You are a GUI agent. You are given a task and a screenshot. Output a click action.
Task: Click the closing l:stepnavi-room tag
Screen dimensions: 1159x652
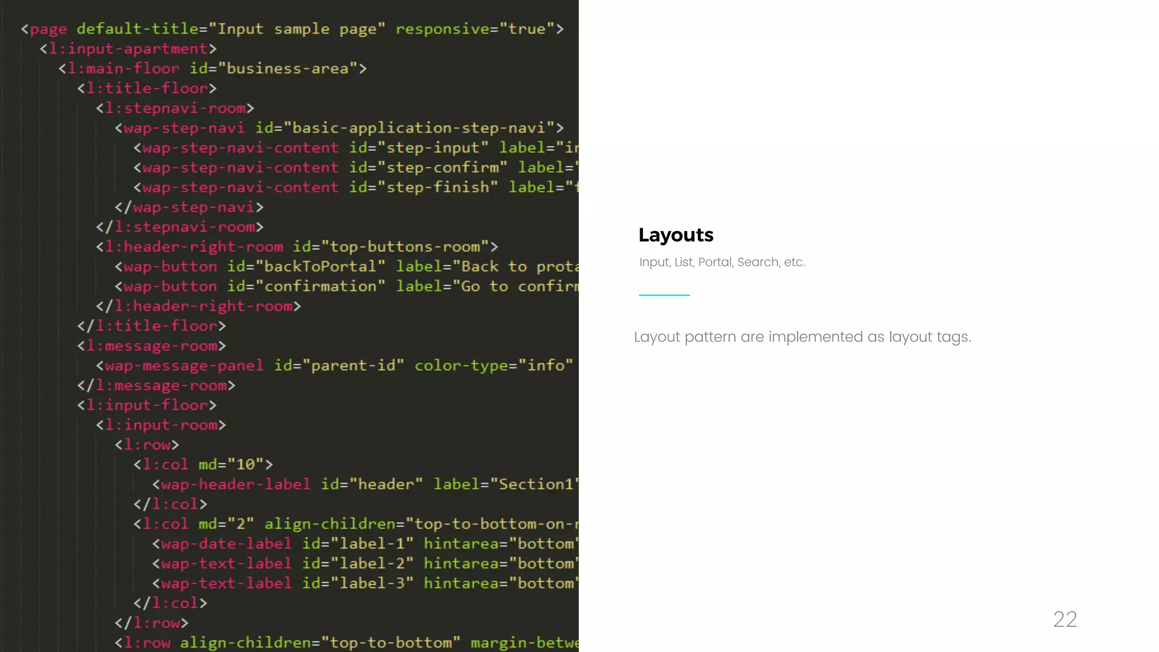click(180, 227)
